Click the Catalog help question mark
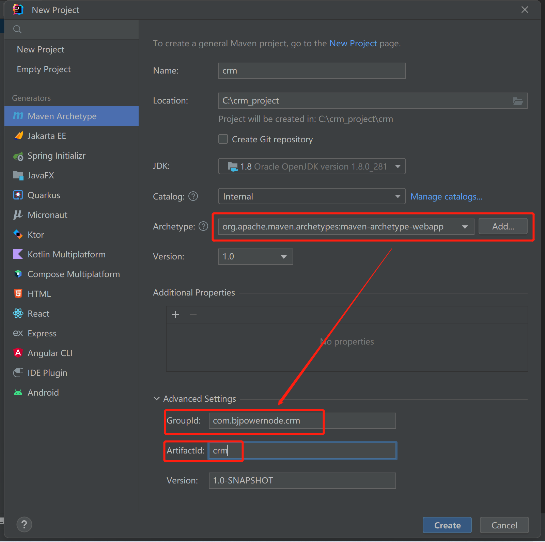Viewport: 545px width, 542px height. [193, 196]
